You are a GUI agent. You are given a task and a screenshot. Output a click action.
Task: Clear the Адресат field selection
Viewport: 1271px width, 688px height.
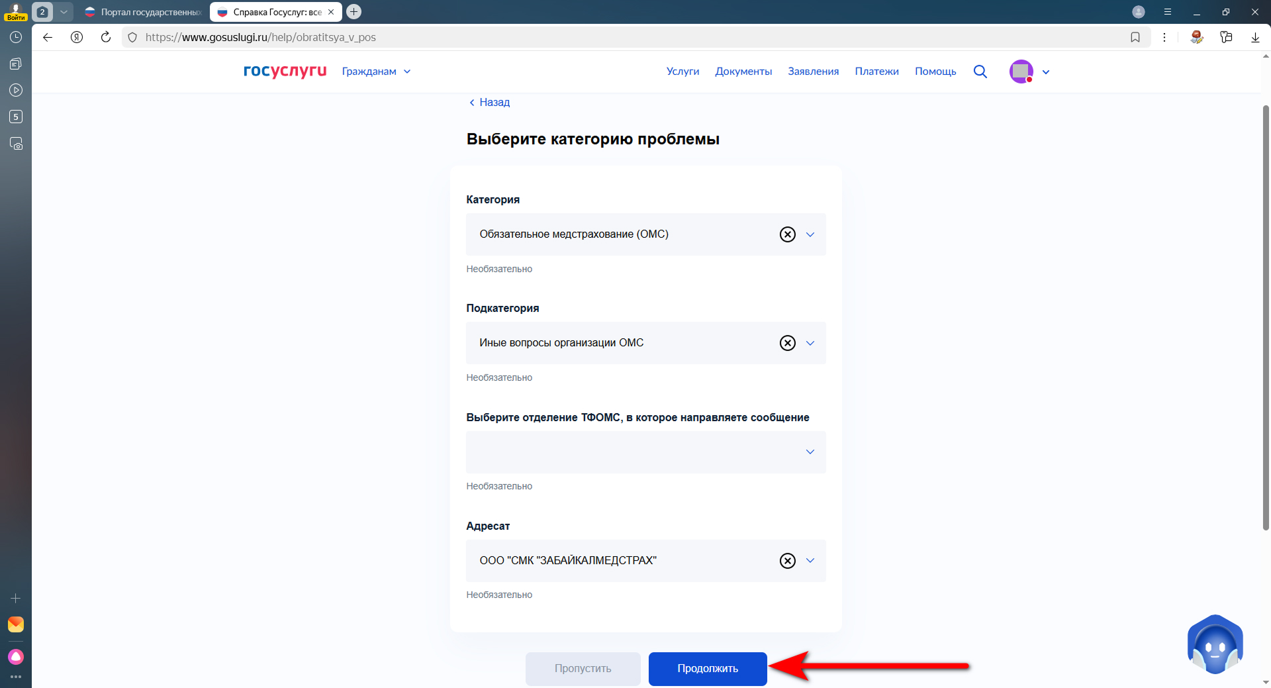787,561
